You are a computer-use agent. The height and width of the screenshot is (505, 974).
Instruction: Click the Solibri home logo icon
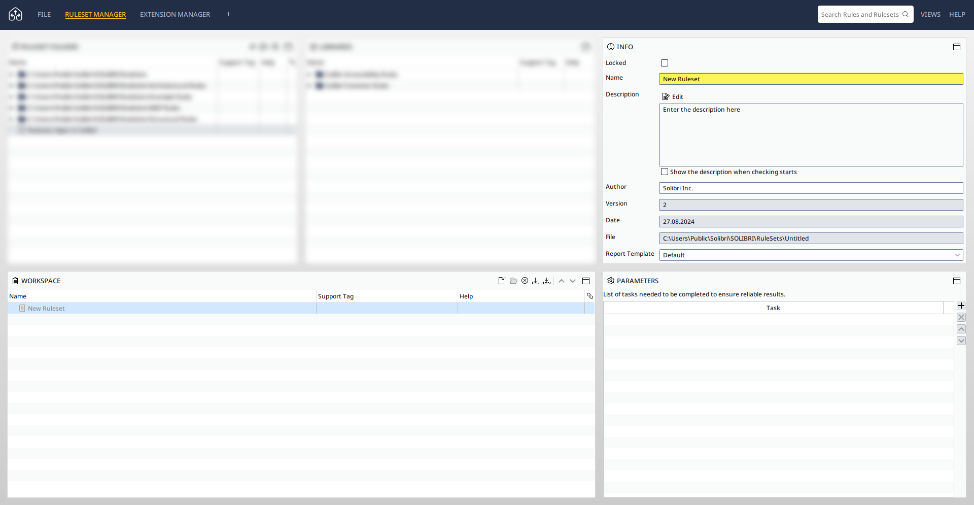pos(16,14)
